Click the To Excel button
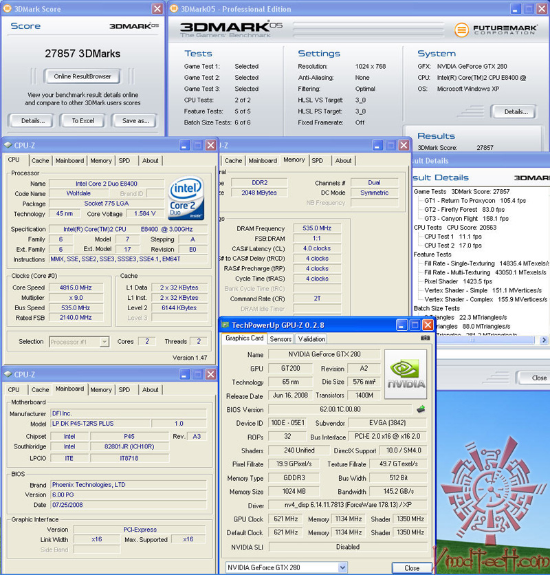The image size is (550, 575). (83, 120)
